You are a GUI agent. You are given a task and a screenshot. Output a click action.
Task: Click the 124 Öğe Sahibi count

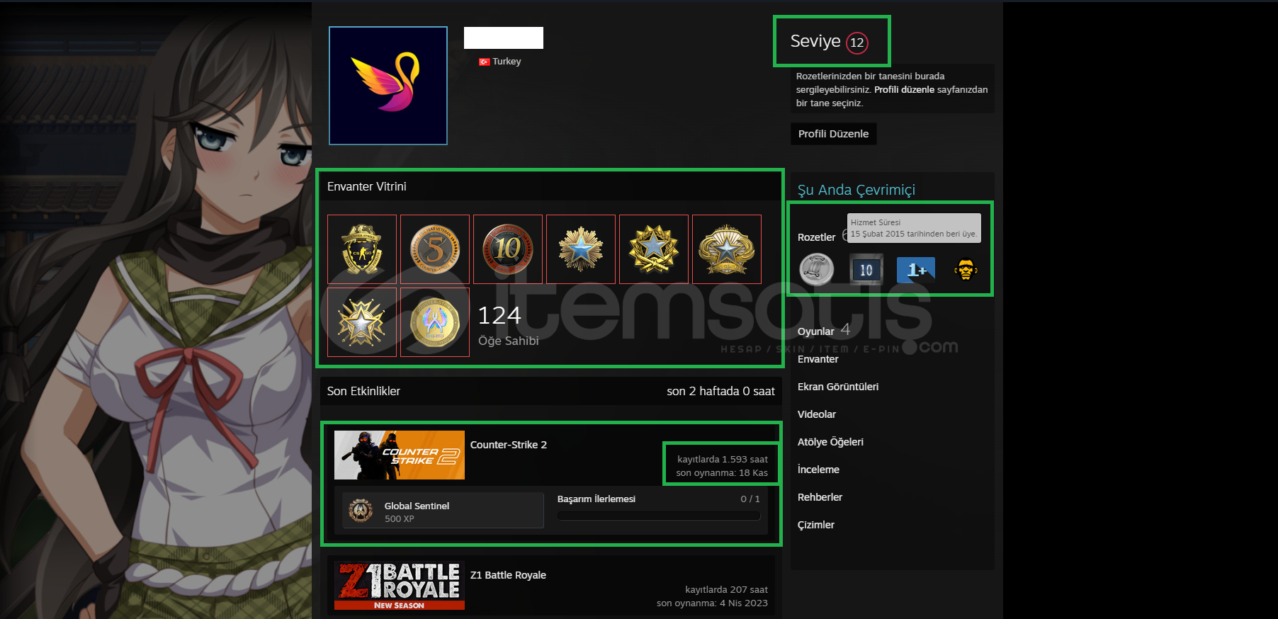pyautogui.click(x=508, y=325)
